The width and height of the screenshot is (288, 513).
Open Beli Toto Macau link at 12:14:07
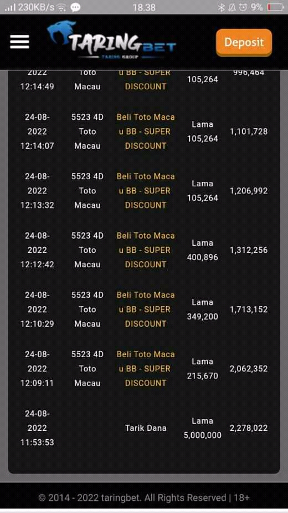tap(146, 131)
